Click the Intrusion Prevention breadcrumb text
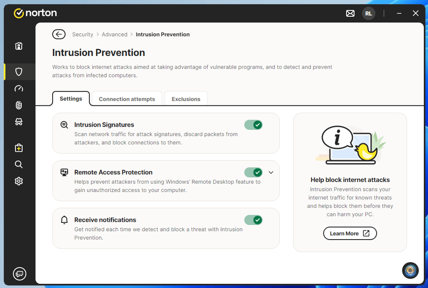428x288 pixels. tap(163, 34)
